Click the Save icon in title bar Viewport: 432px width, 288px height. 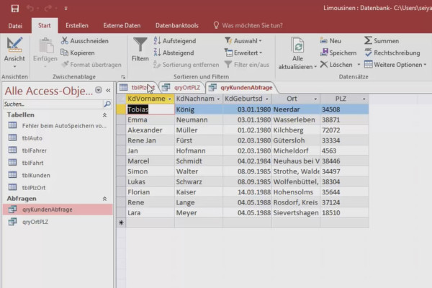tap(15, 8)
